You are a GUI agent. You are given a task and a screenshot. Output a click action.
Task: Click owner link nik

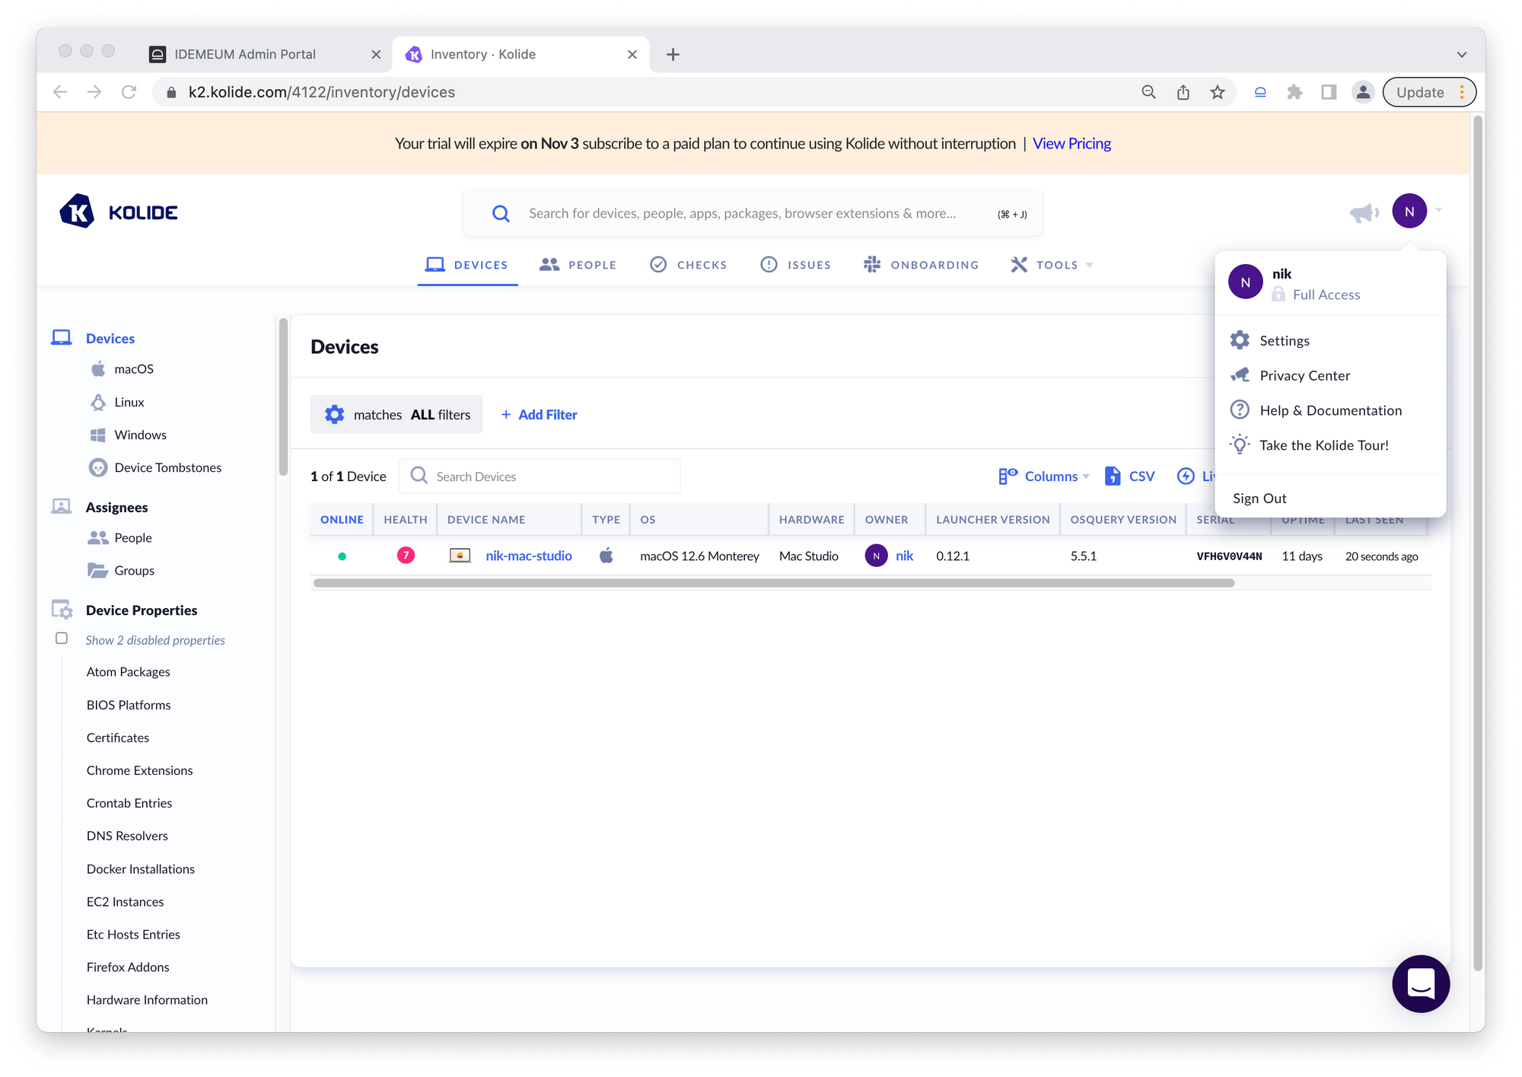click(x=904, y=556)
